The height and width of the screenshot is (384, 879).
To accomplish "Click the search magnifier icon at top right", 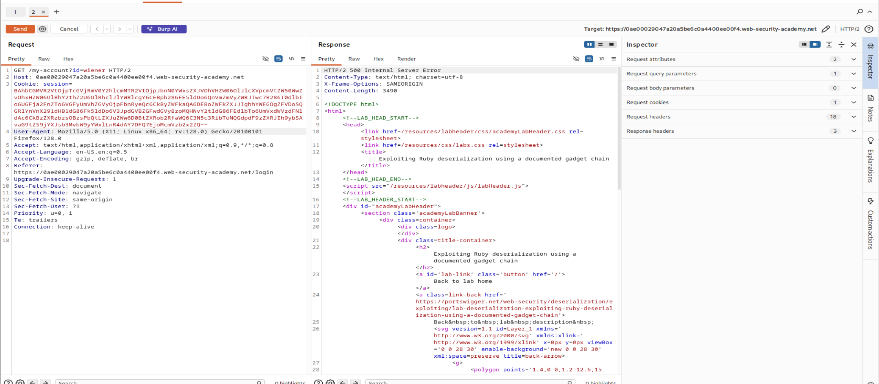I will coord(860,12).
